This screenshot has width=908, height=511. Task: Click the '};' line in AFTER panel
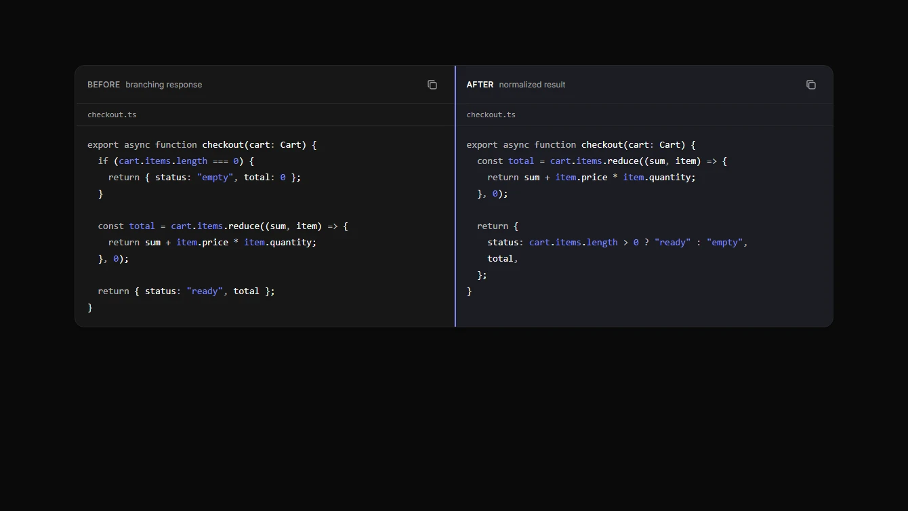click(482, 274)
